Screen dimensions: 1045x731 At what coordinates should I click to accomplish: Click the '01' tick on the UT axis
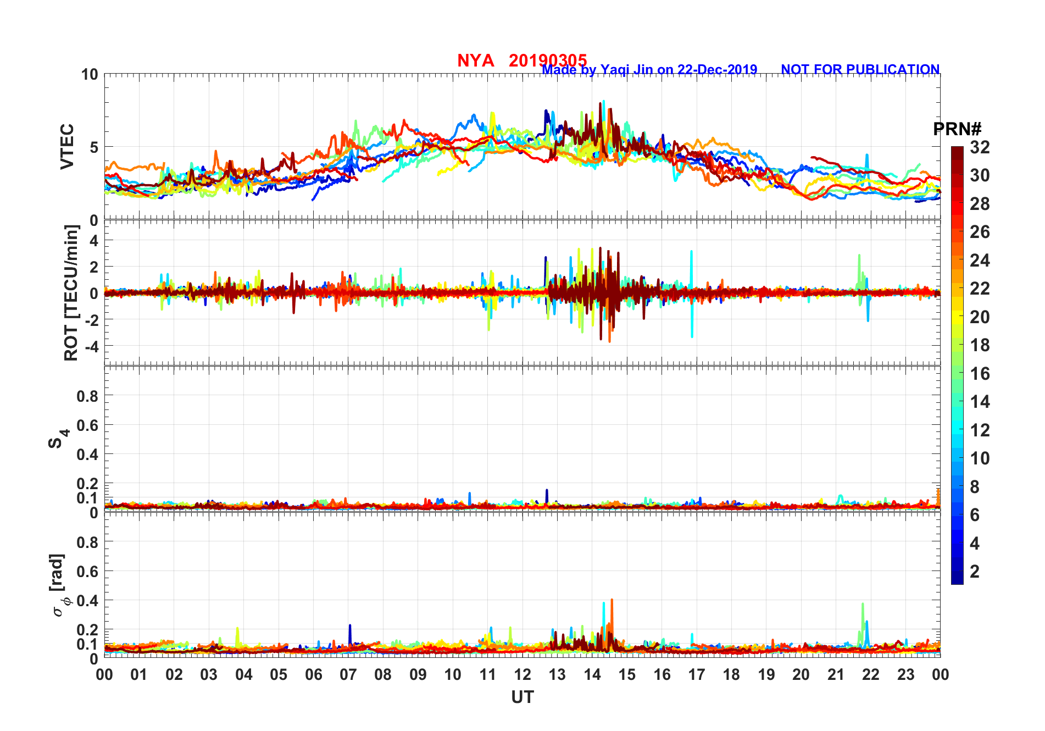[x=139, y=675]
